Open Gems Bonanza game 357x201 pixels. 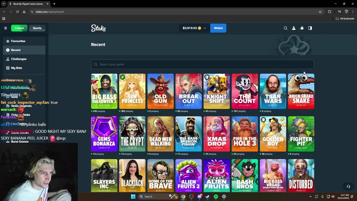click(104, 134)
